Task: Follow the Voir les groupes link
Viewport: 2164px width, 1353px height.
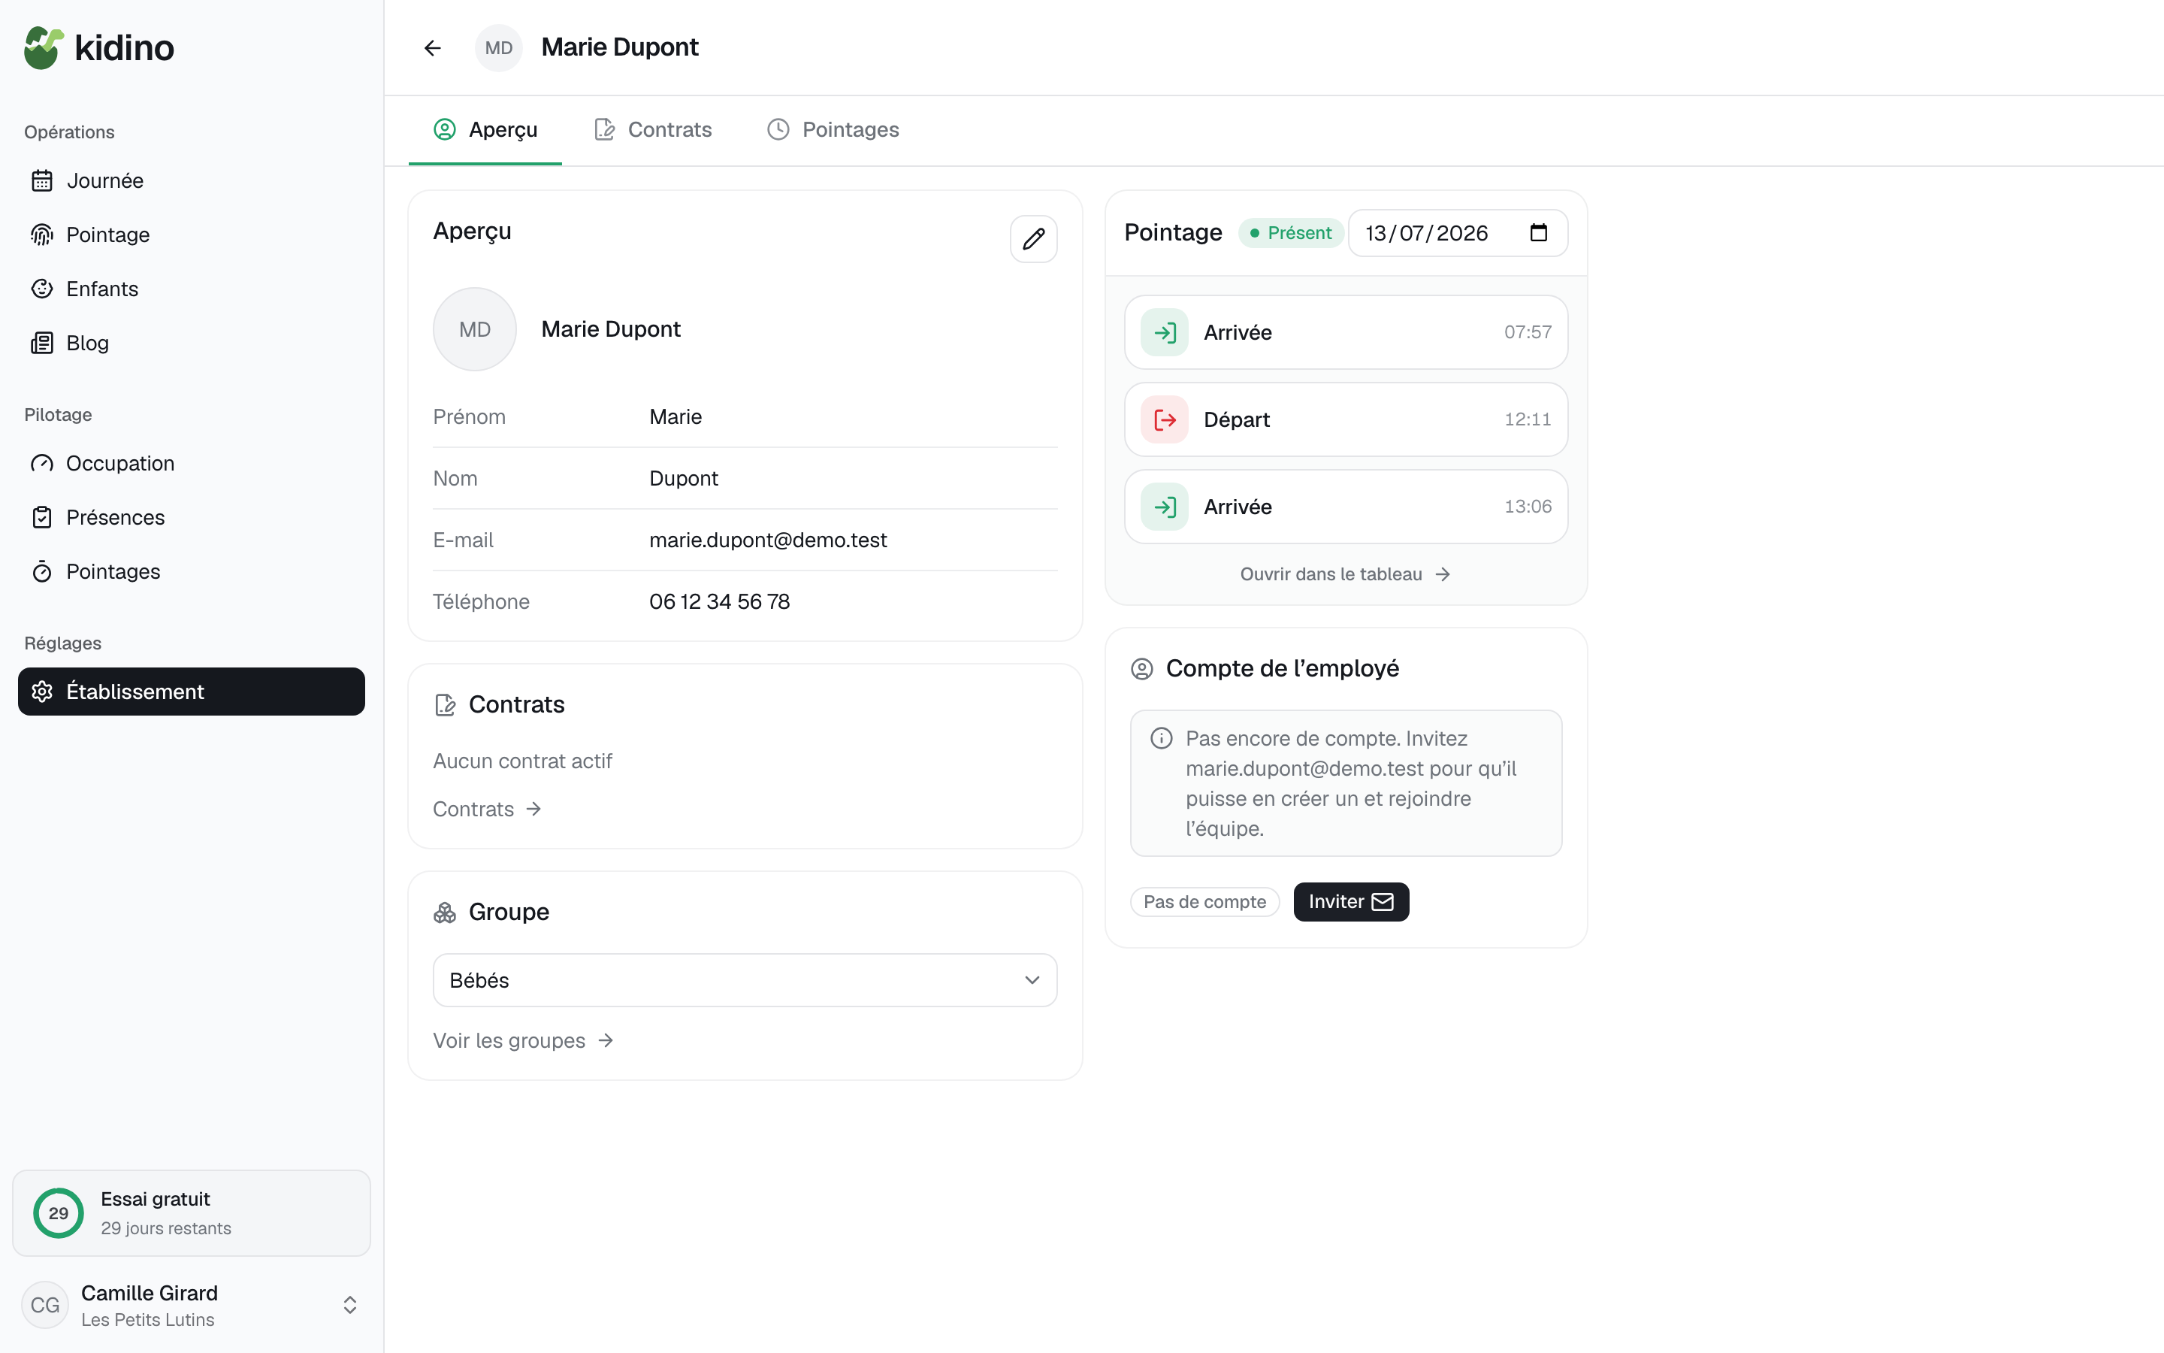Action: [523, 1040]
